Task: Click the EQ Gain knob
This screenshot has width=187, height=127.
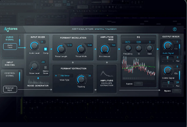Action: pos(149,48)
